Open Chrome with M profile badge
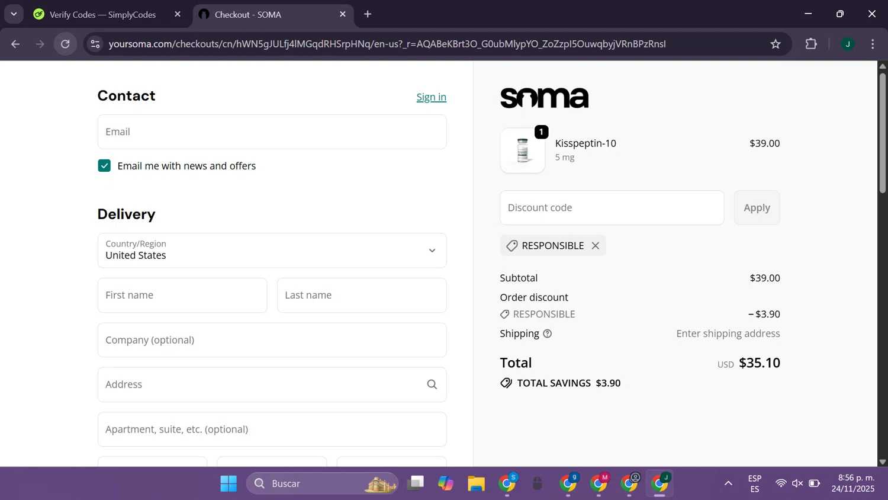 (599, 483)
